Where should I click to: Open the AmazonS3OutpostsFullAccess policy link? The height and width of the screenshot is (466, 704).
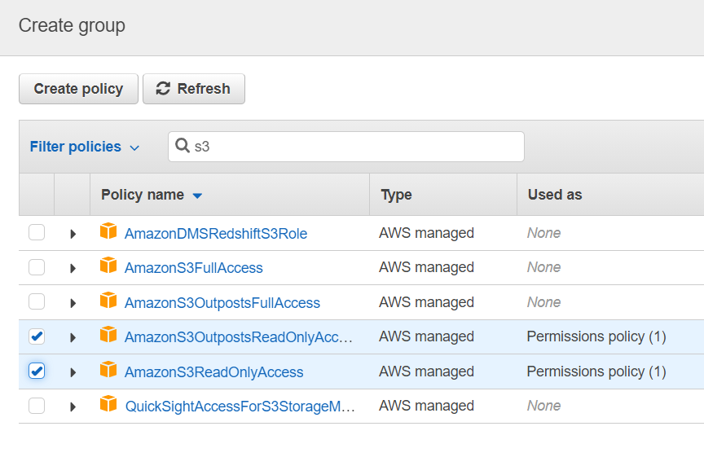[x=222, y=303]
